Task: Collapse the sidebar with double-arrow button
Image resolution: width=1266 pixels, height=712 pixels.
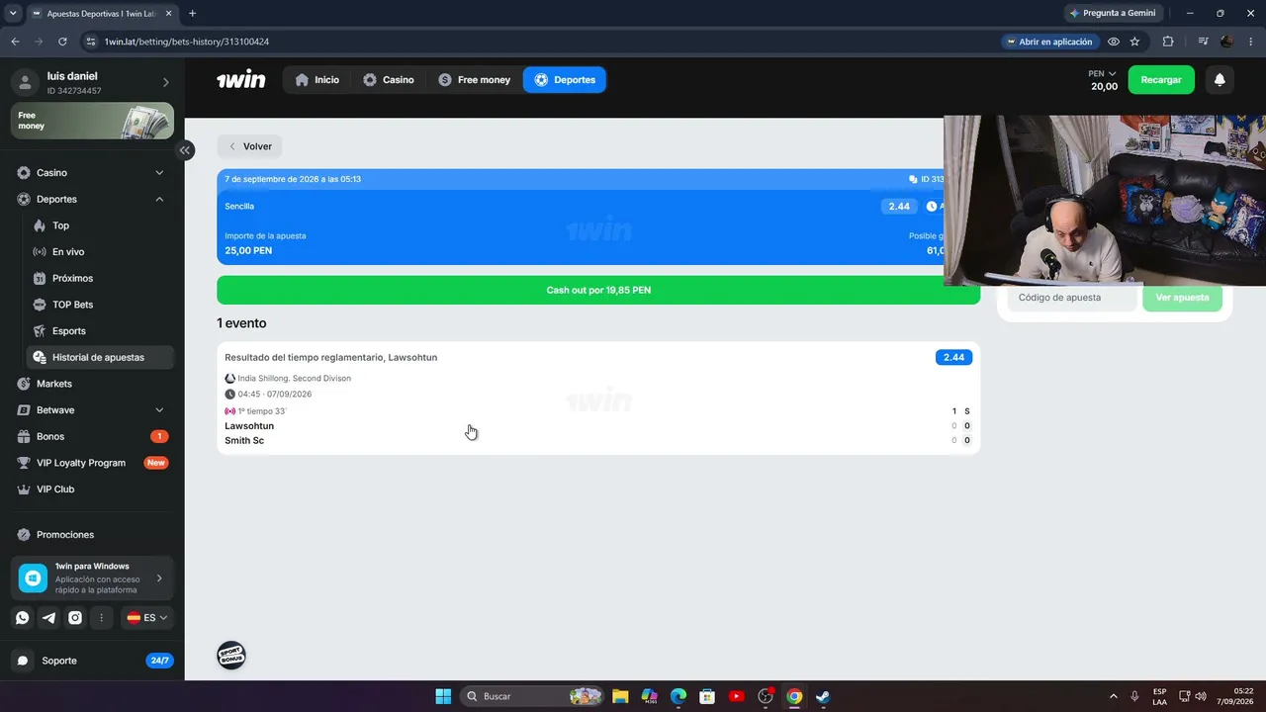Action: (x=185, y=150)
